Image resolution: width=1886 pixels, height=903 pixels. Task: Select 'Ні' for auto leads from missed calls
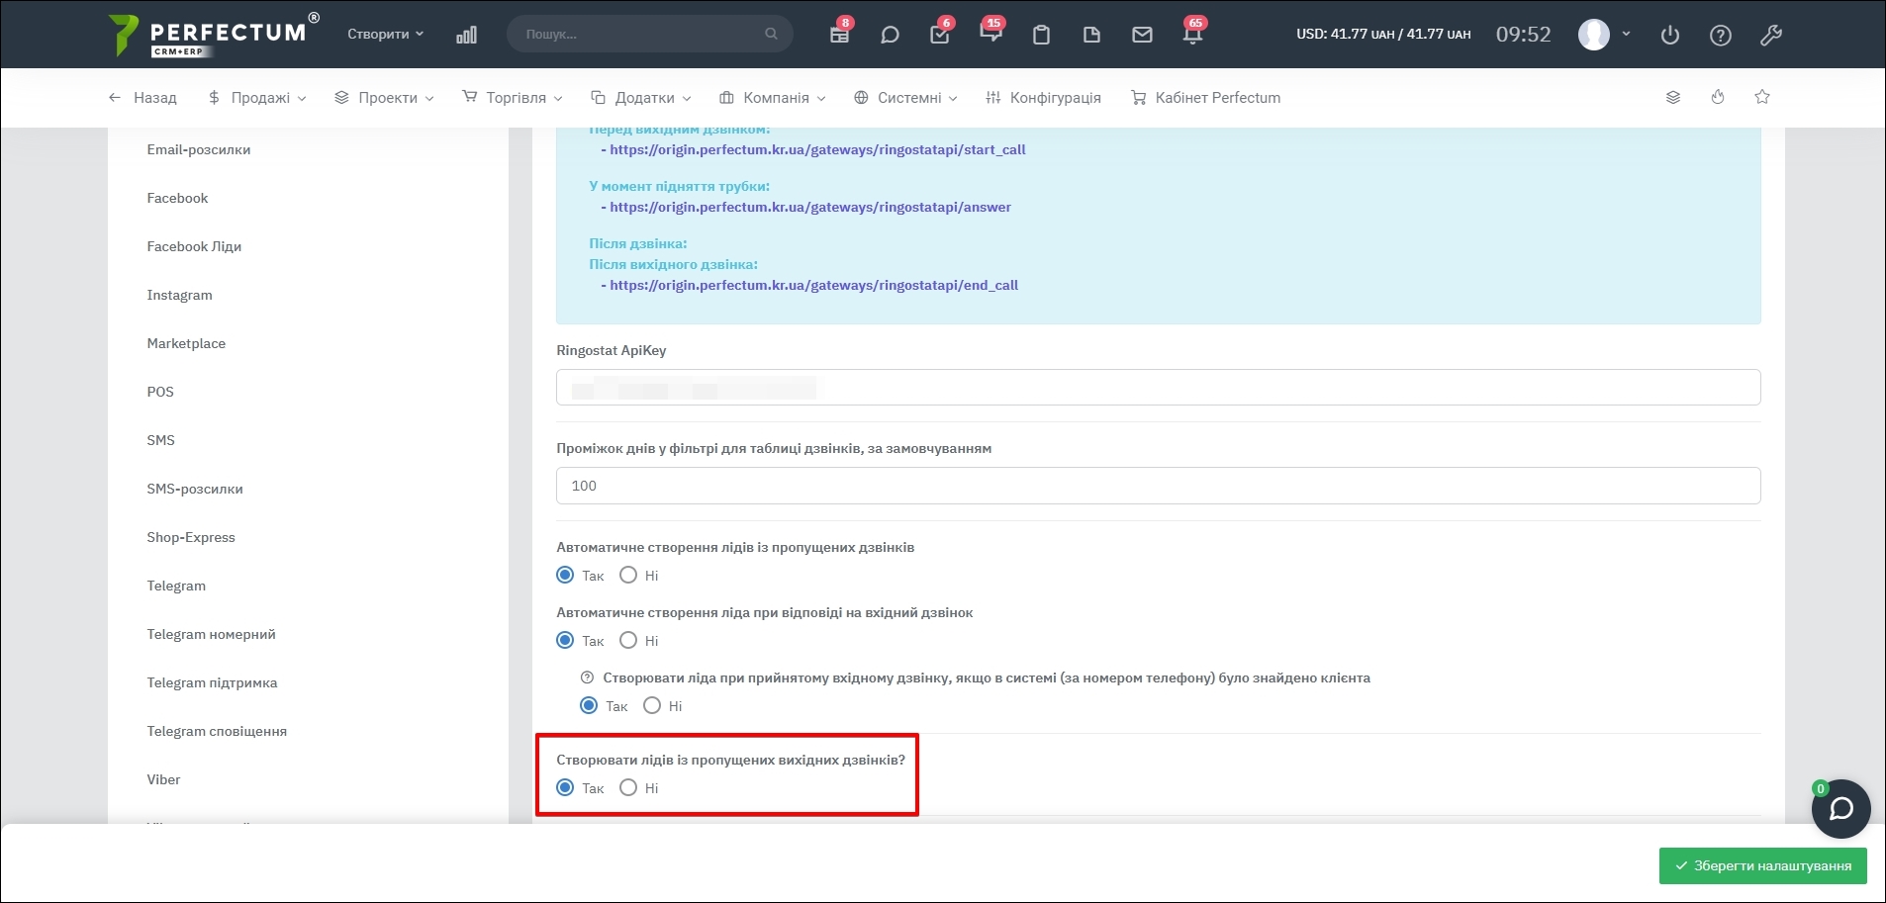pos(628,575)
